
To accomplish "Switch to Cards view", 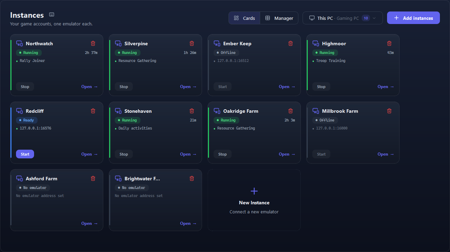I will [x=244, y=18].
